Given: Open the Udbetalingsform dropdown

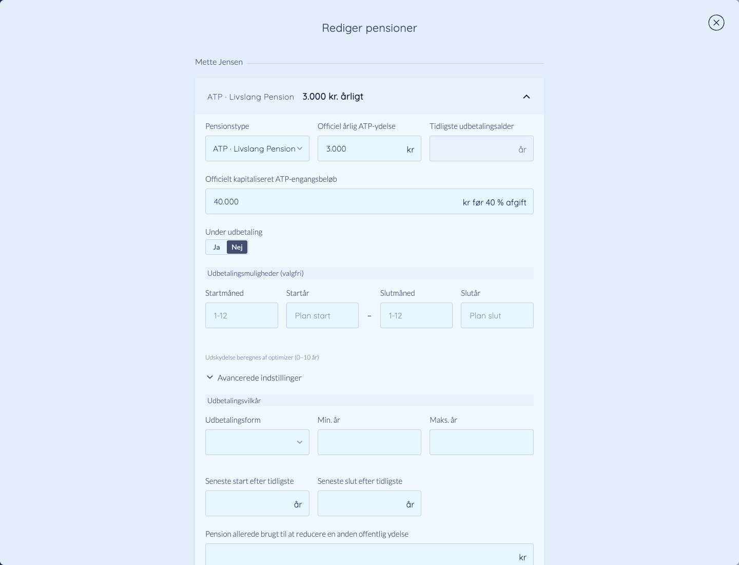Looking at the screenshot, I should click(x=257, y=442).
